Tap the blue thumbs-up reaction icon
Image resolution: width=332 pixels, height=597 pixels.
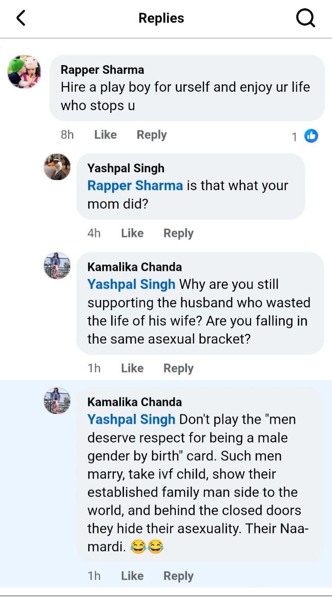click(311, 135)
